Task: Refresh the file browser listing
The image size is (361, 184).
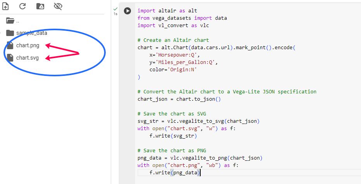Action: click(22, 6)
